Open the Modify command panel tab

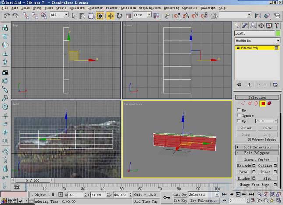point(245,25)
